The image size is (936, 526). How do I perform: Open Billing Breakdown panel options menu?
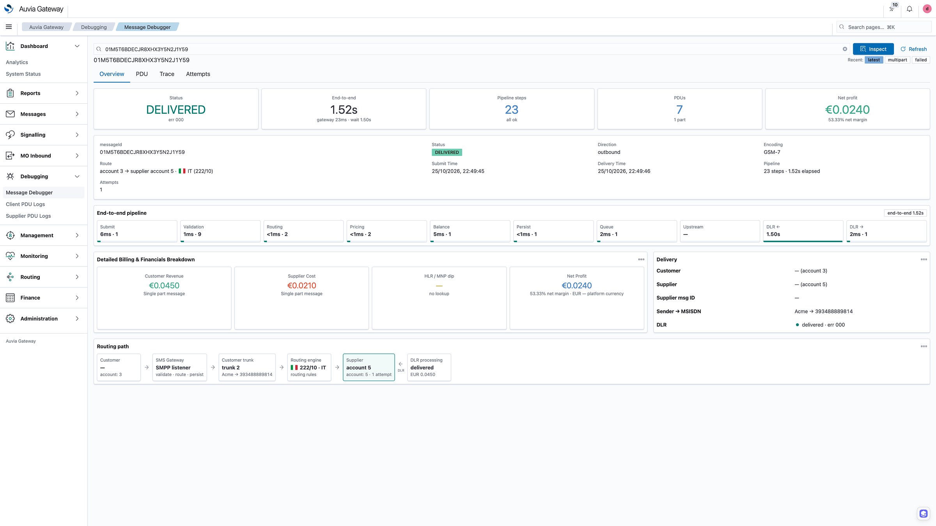[641, 259]
